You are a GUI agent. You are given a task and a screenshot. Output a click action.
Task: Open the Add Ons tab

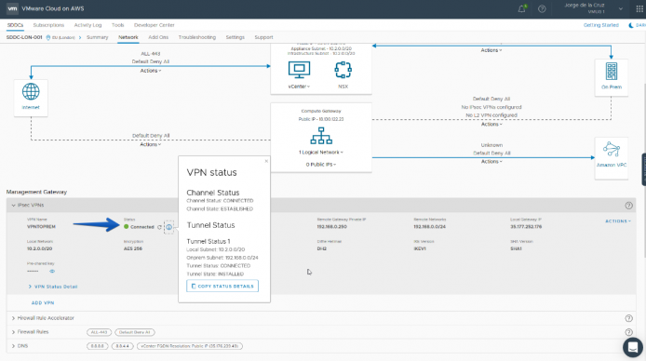click(x=158, y=37)
